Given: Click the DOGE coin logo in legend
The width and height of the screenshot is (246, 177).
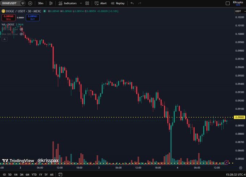Looking at the screenshot, I should 3,11.
